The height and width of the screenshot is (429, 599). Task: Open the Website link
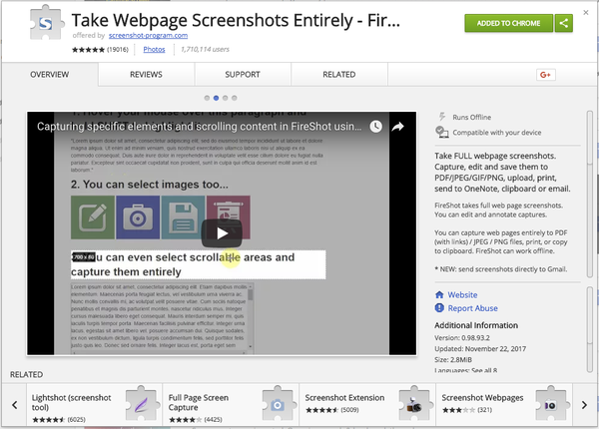click(x=462, y=295)
